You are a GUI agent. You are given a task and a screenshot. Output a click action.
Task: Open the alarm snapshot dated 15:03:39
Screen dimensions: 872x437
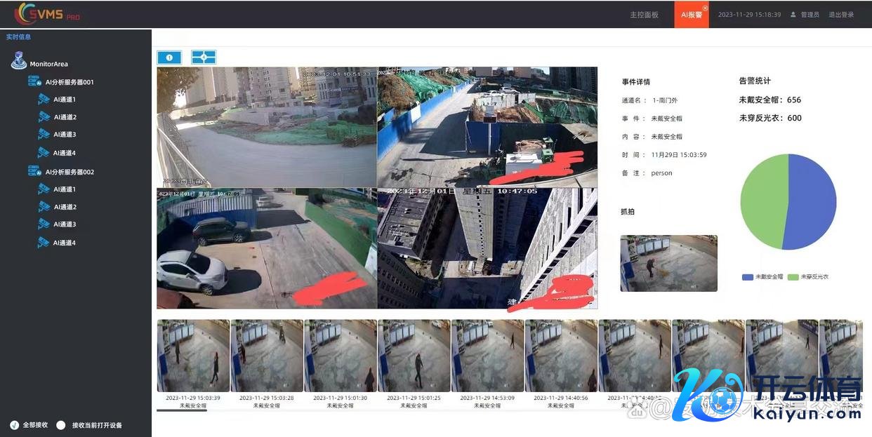193,356
